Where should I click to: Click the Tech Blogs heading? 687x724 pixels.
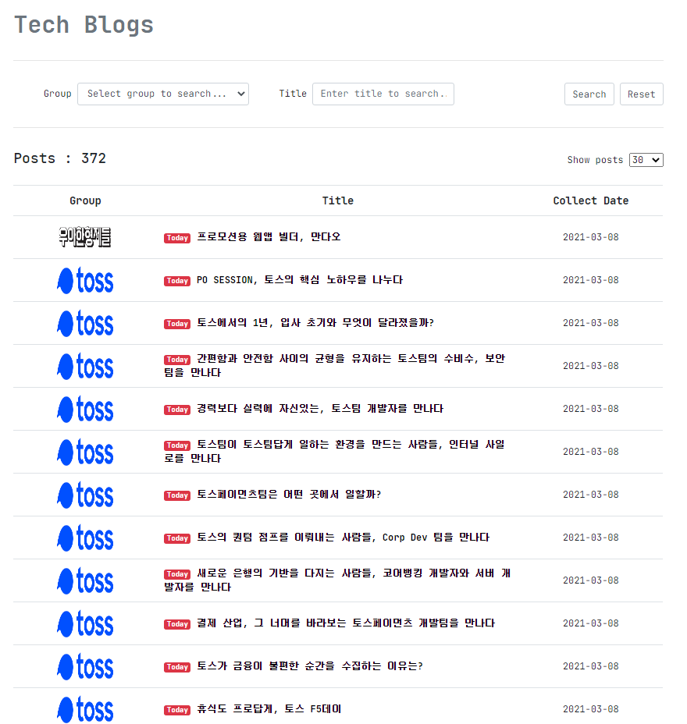84,25
